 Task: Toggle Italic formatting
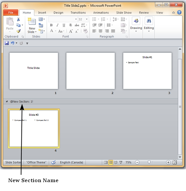point(58,25)
